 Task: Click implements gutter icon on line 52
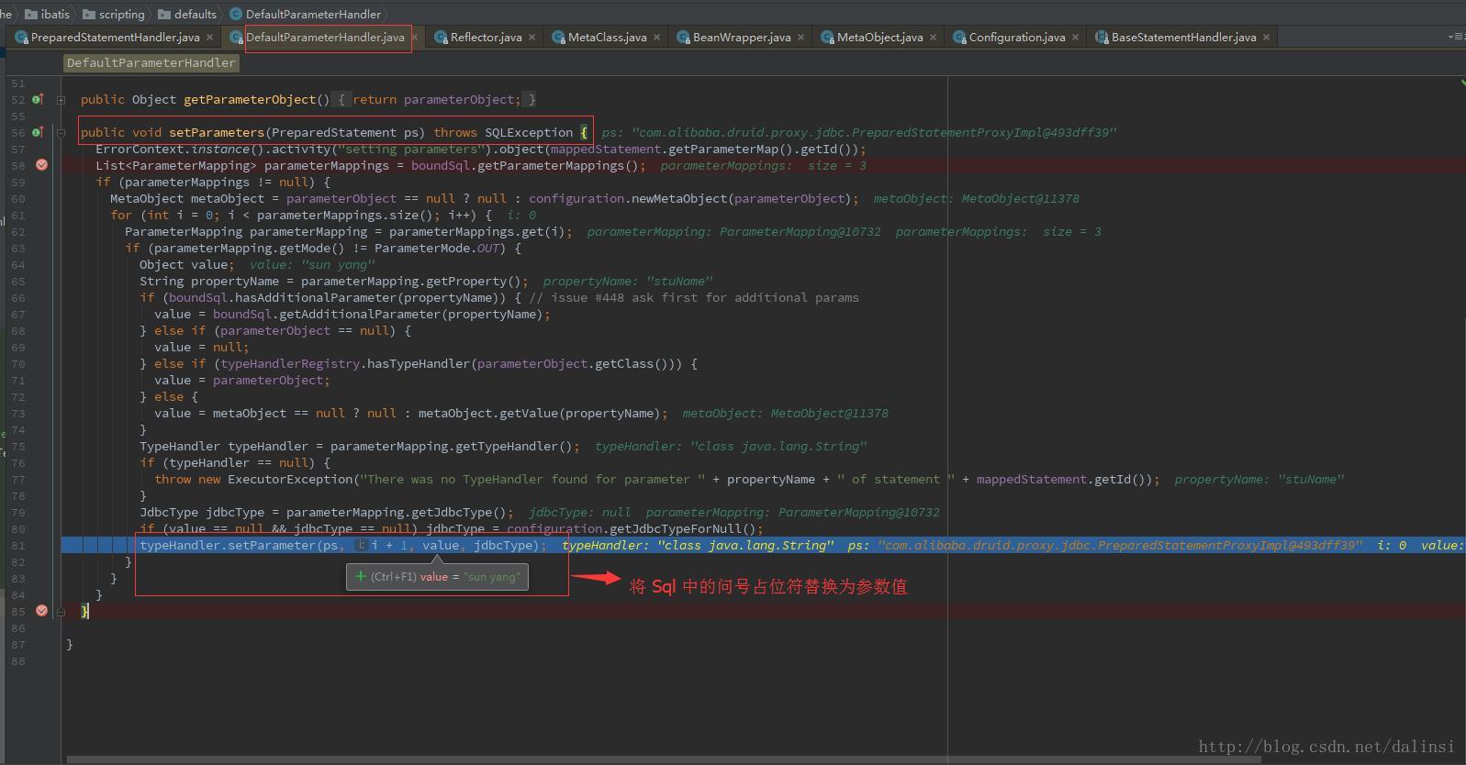(x=38, y=99)
